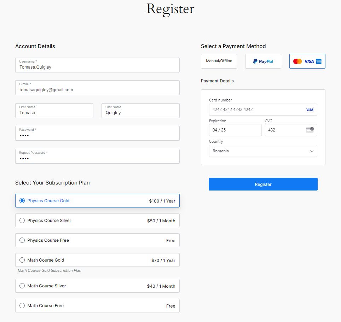Select the PayPal logo payment option
Viewport: 341px width, 322px height.
(x=263, y=61)
